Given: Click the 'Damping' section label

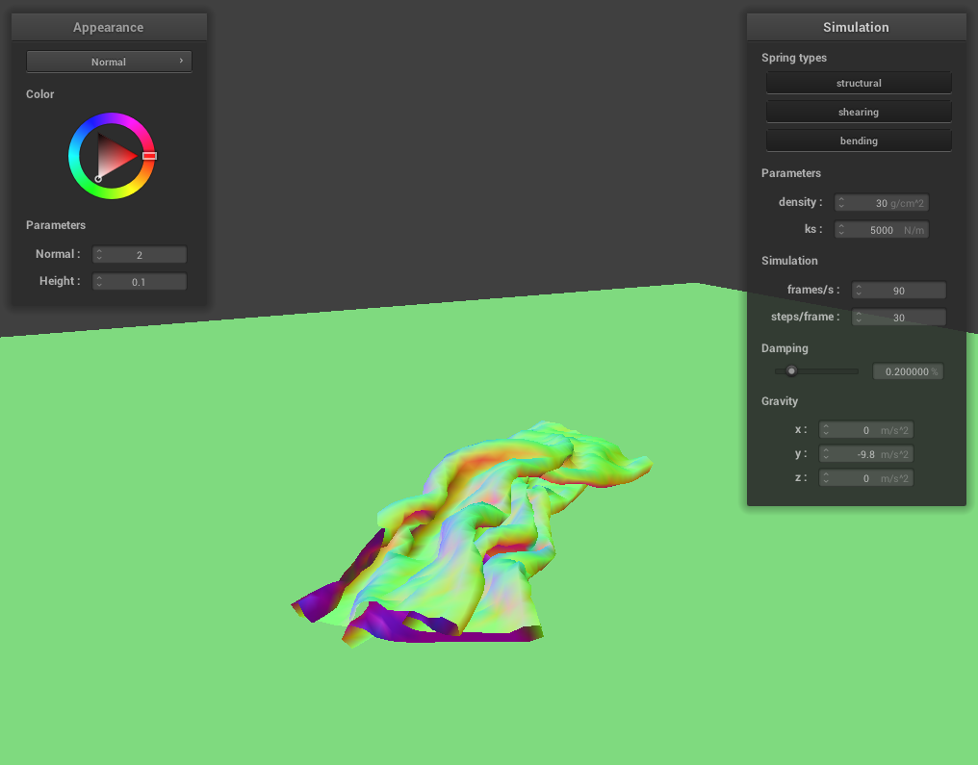Looking at the screenshot, I should coord(784,348).
